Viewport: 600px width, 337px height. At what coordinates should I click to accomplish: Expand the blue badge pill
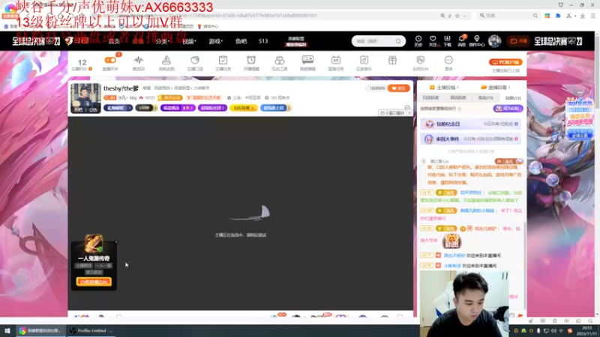[275, 108]
